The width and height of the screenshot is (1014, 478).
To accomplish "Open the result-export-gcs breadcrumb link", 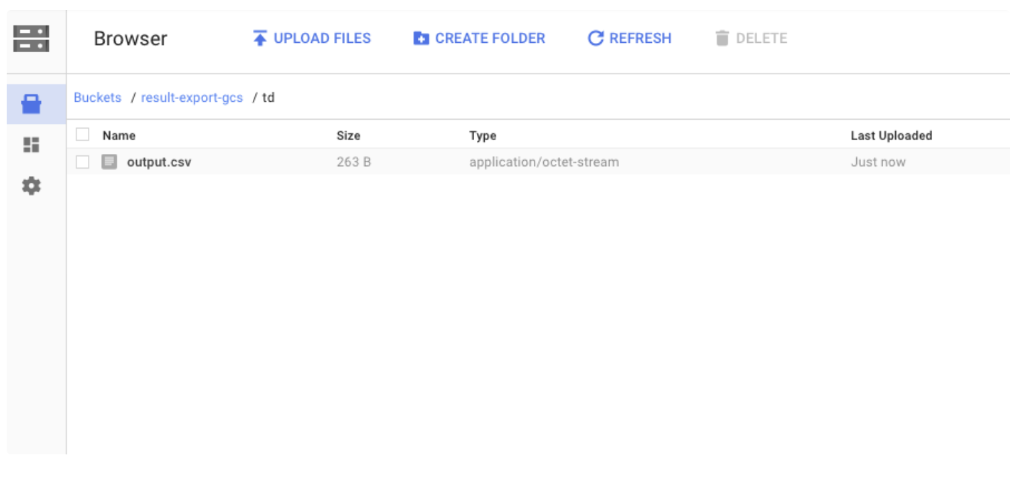I will 192,98.
